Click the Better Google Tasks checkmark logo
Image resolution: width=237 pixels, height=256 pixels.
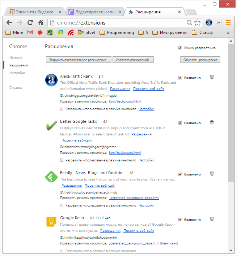[51, 126]
